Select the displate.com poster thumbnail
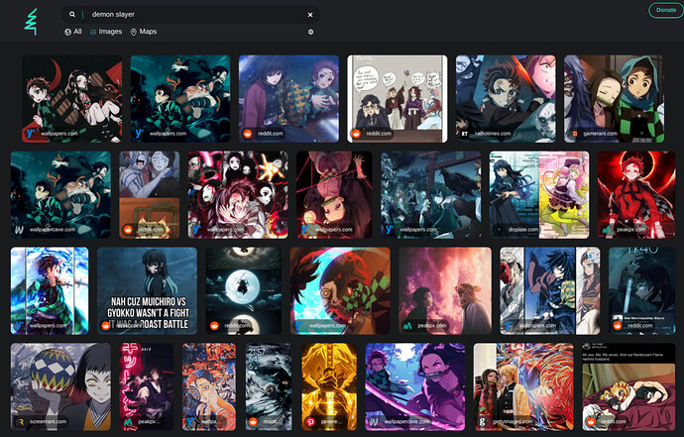This screenshot has width=684, height=437. [x=539, y=194]
